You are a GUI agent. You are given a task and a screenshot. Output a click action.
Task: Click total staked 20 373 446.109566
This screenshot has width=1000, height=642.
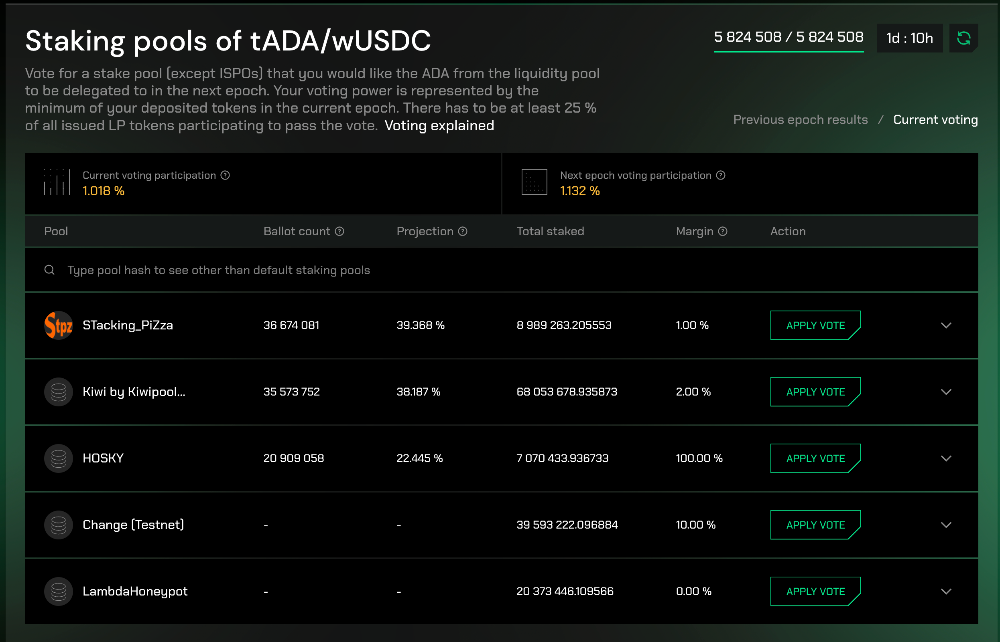tap(565, 591)
